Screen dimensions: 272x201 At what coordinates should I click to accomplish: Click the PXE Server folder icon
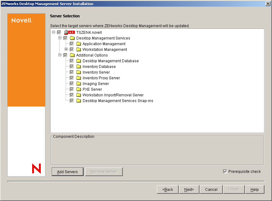pos(79,89)
